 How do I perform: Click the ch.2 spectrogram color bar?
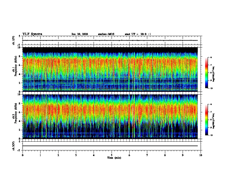coord(207,120)
